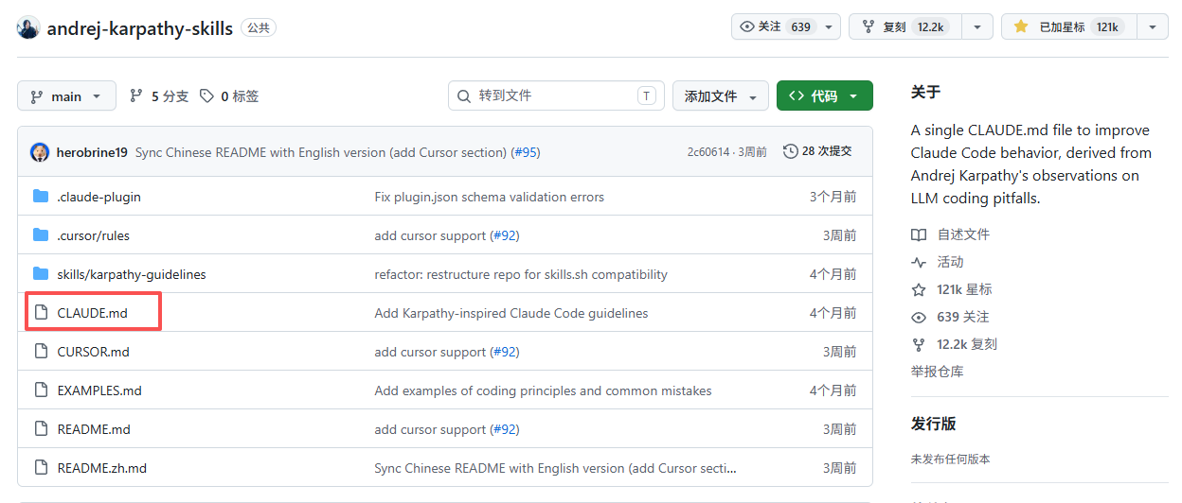Viewport: 1182px width, 503px height.
Task: Open 121k 星标 stargazers sidebar link
Action: point(964,289)
